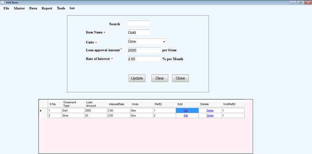Minimize the Add Items window
The image size is (312, 154).
coord(293,2)
